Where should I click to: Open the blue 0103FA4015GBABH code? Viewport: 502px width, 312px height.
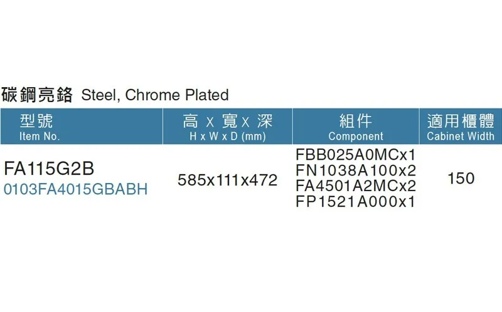pos(75,189)
